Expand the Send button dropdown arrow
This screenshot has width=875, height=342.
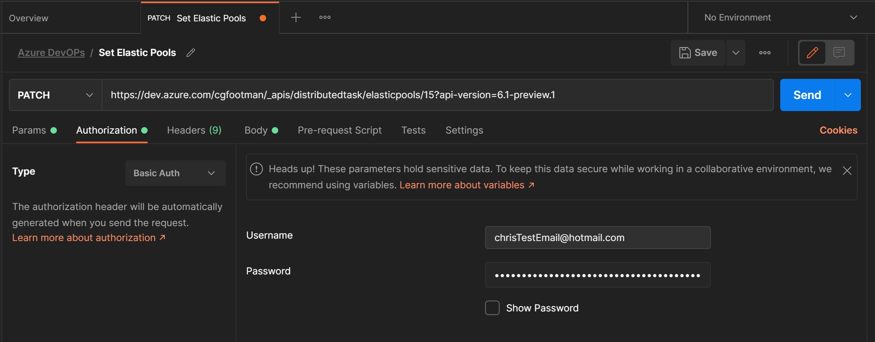tap(848, 95)
